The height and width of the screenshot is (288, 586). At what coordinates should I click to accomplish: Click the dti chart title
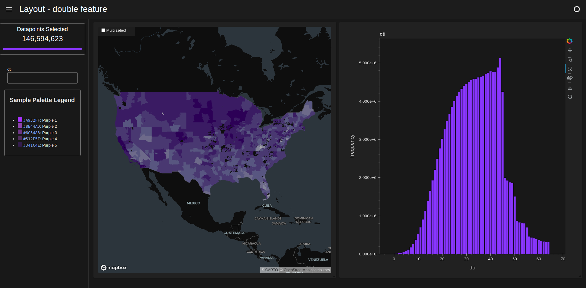click(x=382, y=34)
